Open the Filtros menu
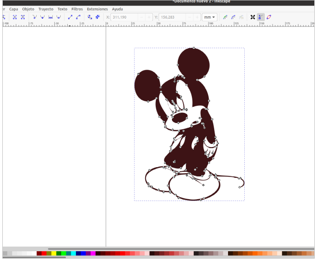 pyautogui.click(x=77, y=9)
